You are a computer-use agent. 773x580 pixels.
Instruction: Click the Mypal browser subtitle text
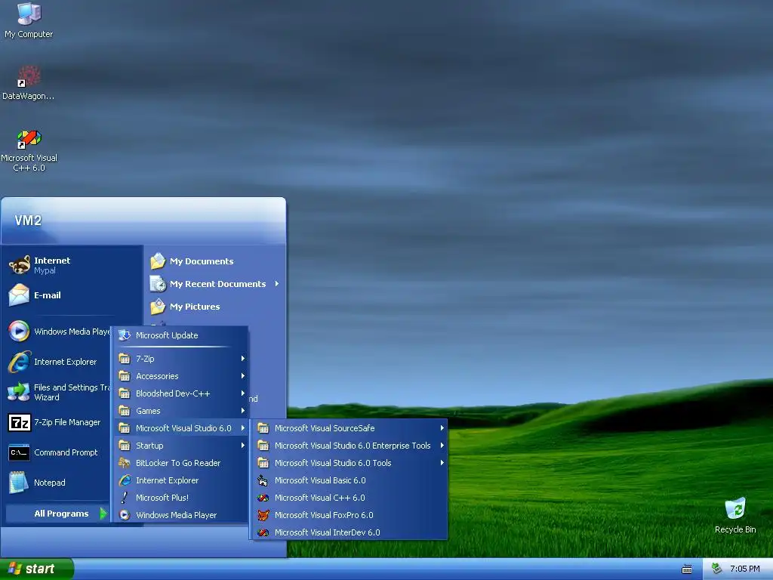pos(45,271)
